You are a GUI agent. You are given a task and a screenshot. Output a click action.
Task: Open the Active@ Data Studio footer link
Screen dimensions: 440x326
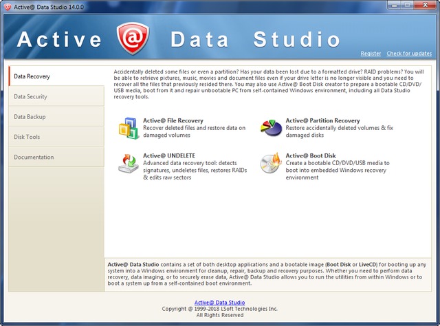[x=219, y=303]
